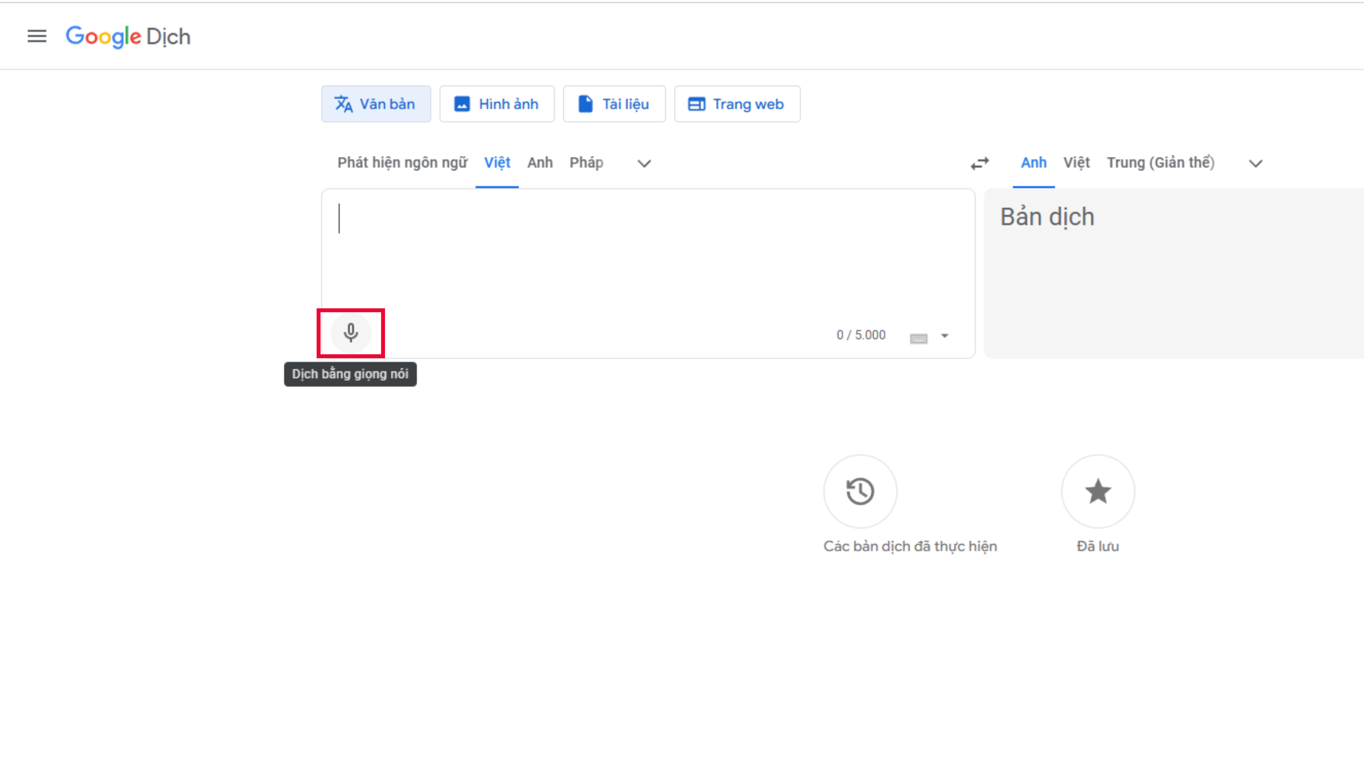
Task: Switch to Hình ảnh image translation
Action: coord(497,104)
